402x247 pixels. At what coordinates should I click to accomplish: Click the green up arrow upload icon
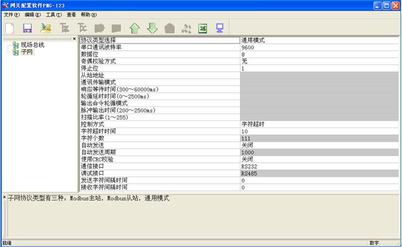pyautogui.click(x=135, y=28)
